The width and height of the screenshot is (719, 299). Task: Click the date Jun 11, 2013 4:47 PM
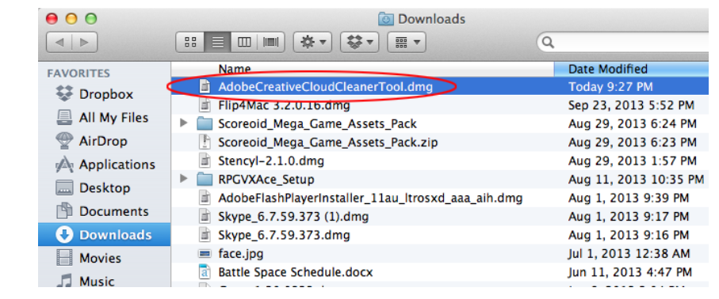click(630, 272)
